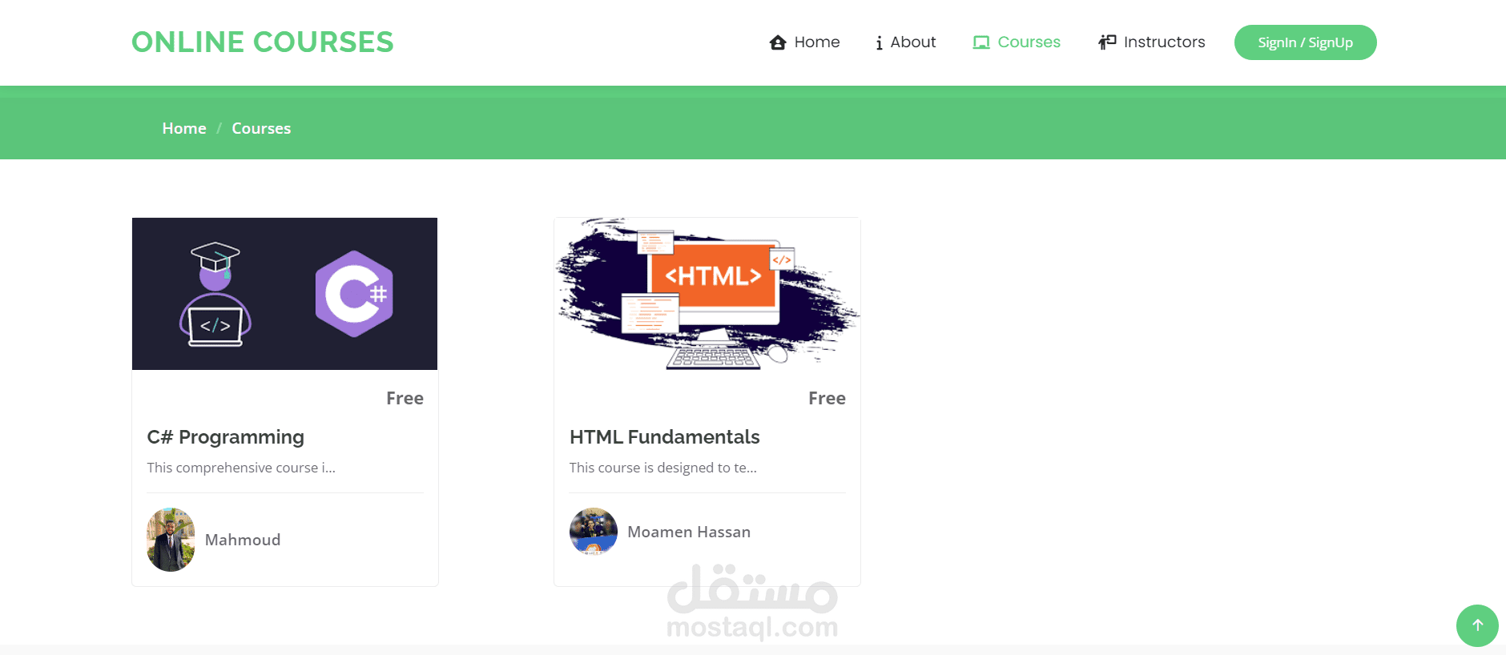The image size is (1506, 655).
Task: Click the instructor icon beside Instructors
Action: point(1107,42)
